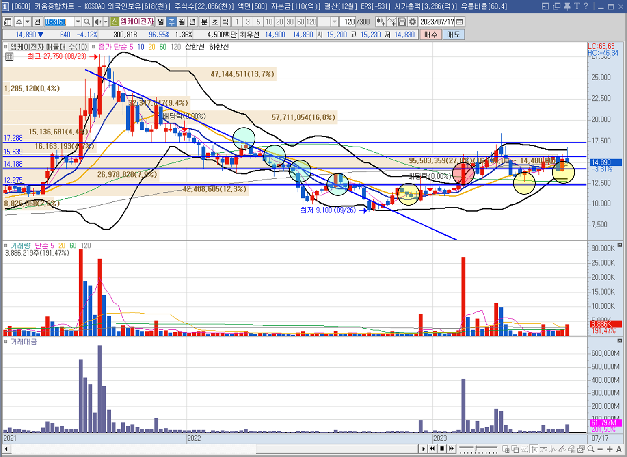This screenshot has width=627, height=457.
Task: Expand the stock code history dropdown
Action: [x=78, y=22]
